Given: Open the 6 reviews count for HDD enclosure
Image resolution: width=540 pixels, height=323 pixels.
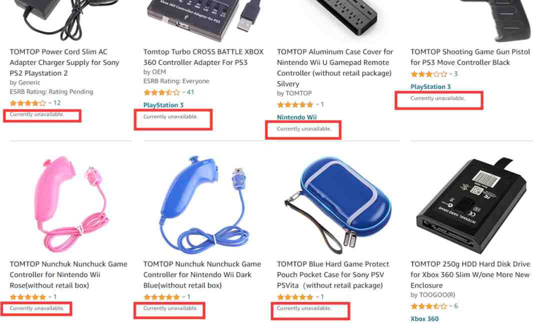Looking at the screenshot, I should [x=455, y=306].
